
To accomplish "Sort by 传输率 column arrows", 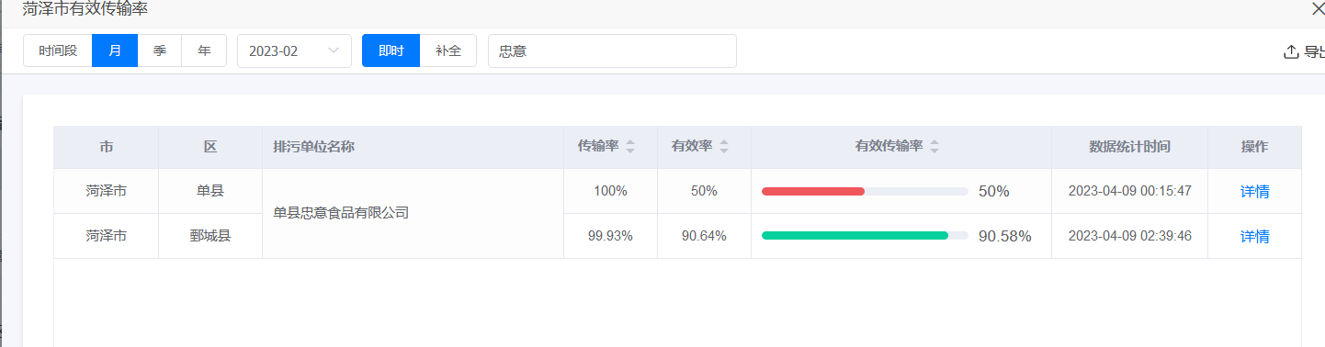I will (x=630, y=147).
